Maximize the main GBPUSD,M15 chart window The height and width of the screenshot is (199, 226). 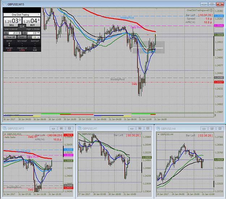point(212,4)
